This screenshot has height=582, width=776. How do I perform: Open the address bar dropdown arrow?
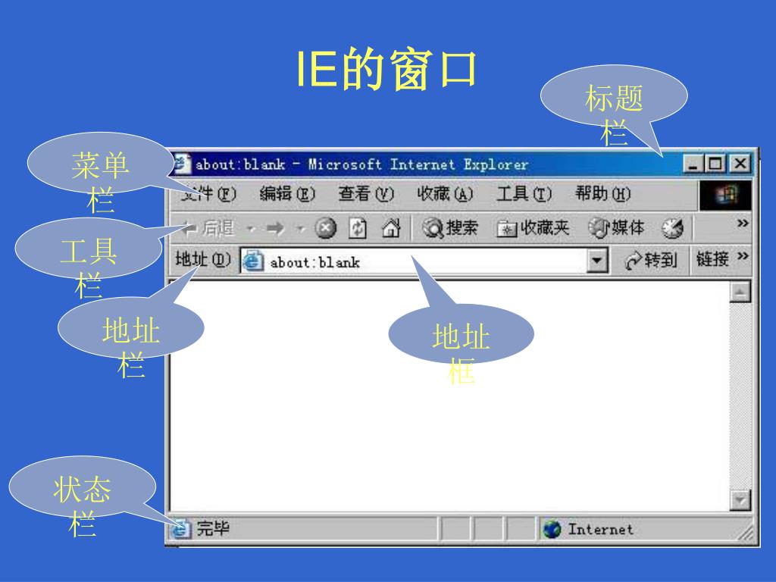(x=597, y=261)
